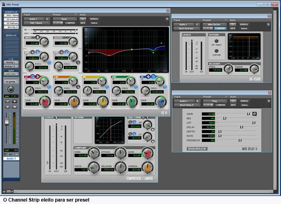Click the compressor THRESH orange knob
Viewport: 281px width, 204px height.
click(148, 168)
